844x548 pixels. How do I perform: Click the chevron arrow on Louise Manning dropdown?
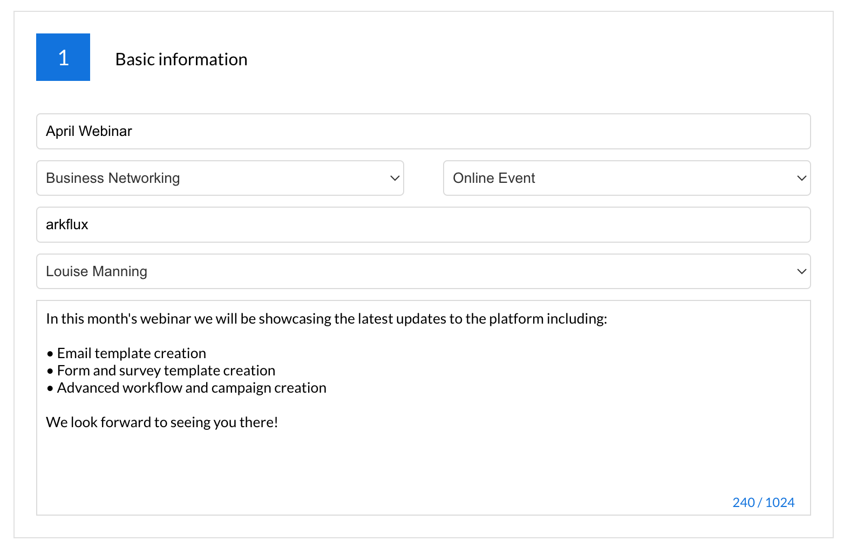[801, 271]
